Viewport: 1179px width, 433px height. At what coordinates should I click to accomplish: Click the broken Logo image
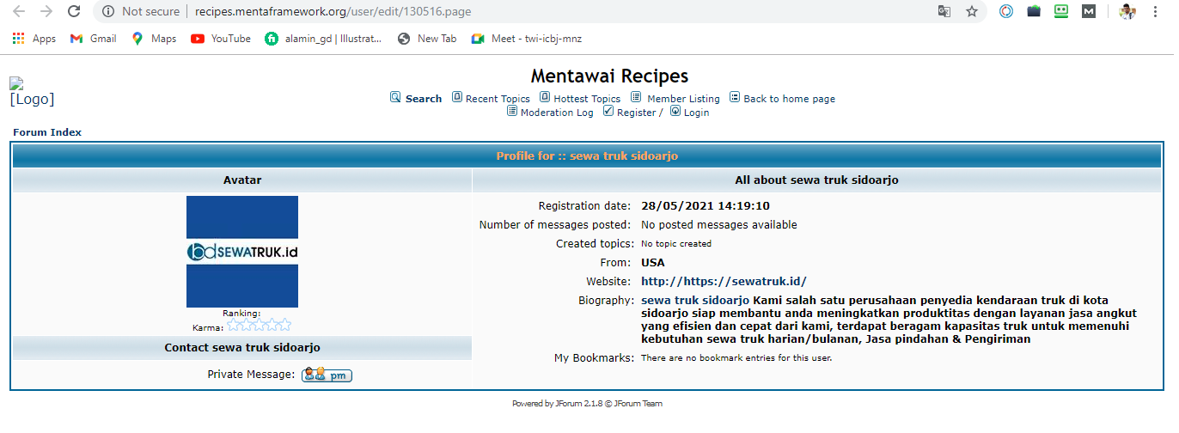[x=32, y=92]
